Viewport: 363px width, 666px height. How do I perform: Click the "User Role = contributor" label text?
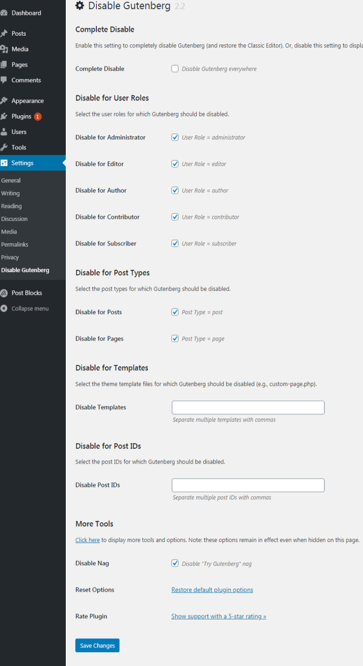(x=210, y=217)
